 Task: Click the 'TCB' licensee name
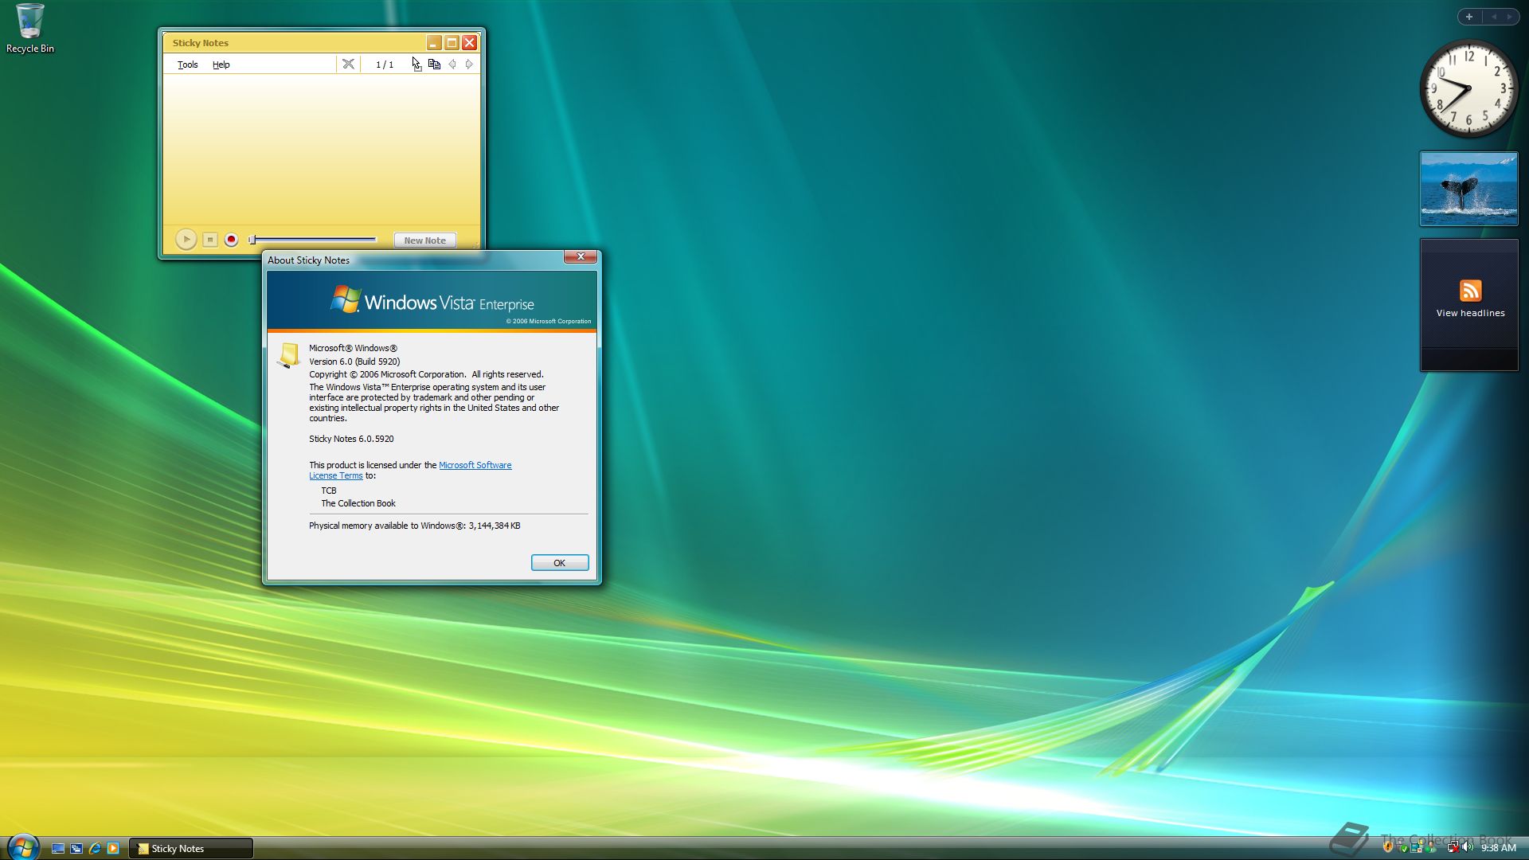pyautogui.click(x=329, y=491)
